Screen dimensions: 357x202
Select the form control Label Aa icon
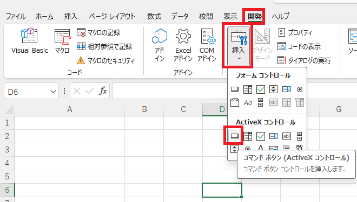tap(248, 103)
